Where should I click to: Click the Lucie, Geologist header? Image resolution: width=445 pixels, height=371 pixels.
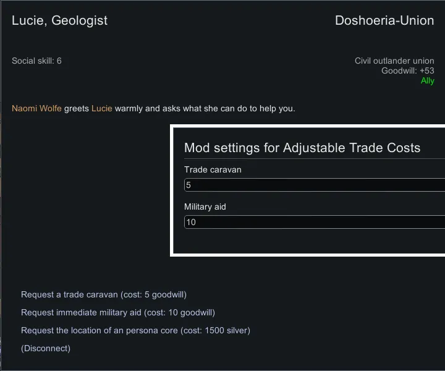59,20
